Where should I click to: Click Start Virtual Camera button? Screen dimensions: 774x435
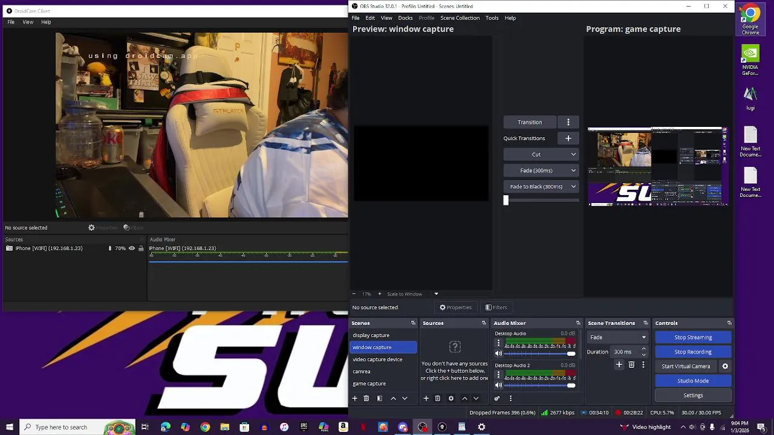point(686,366)
